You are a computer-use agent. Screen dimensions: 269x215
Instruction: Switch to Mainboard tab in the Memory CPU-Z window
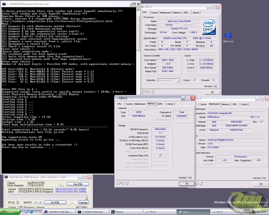[x=140, y=104]
